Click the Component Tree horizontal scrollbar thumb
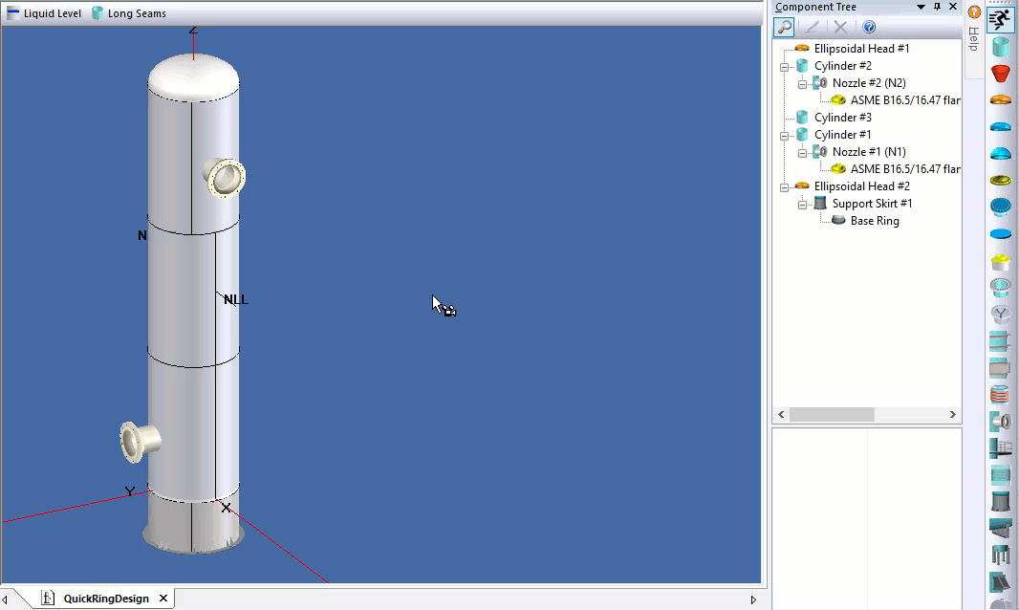1019x610 pixels. tap(831, 415)
